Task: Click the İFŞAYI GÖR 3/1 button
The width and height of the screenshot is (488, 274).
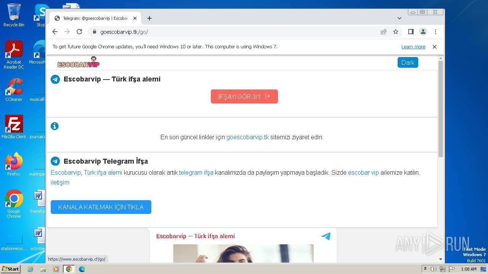Action: coord(244,96)
